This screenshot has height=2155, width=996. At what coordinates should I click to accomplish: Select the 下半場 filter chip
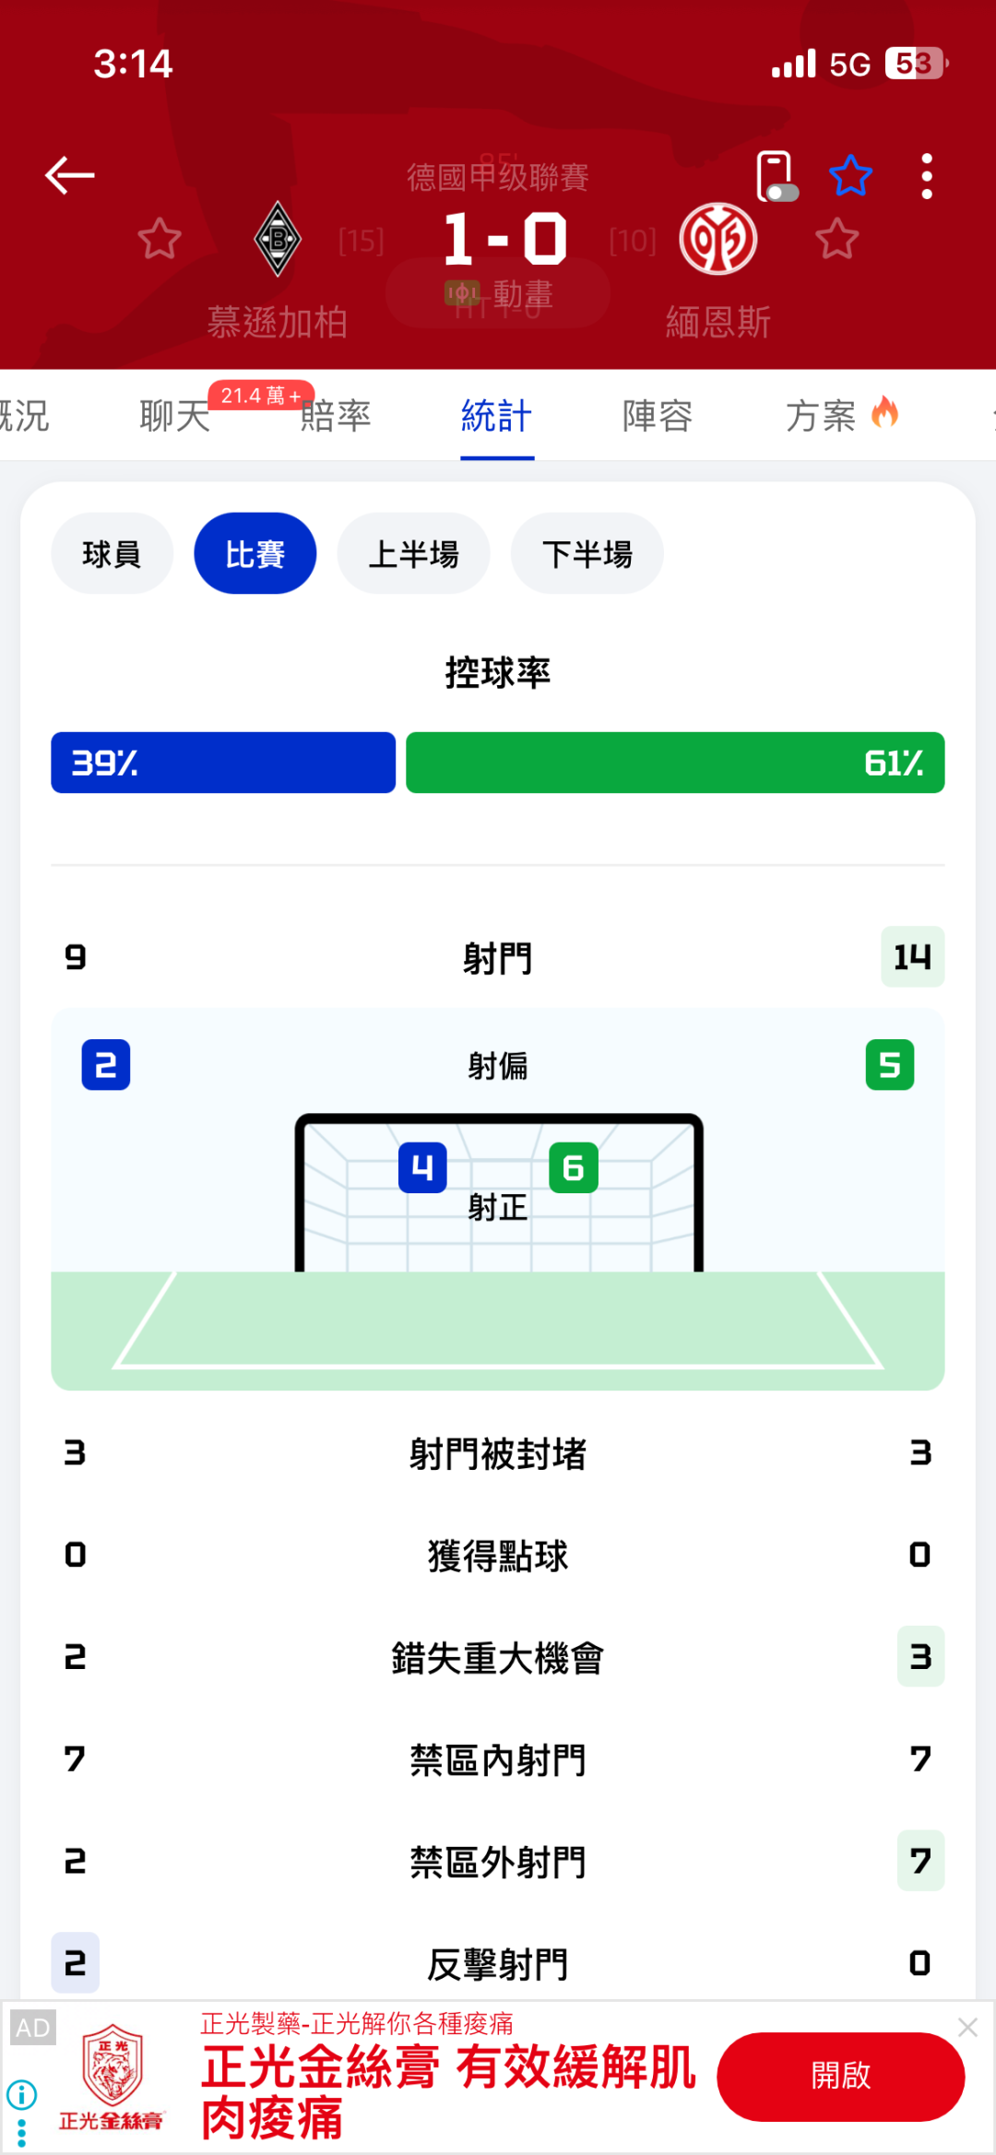(x=587, y=553)
